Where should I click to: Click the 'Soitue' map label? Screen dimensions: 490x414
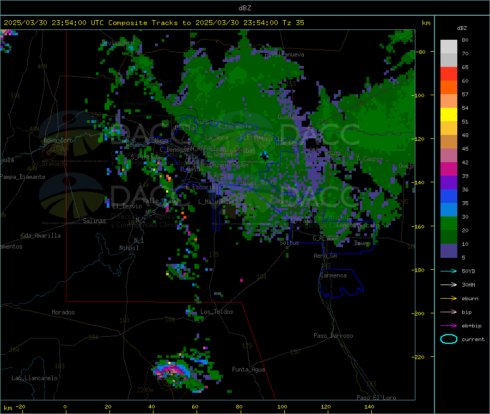pyautogui.click(x=289, y=243)
